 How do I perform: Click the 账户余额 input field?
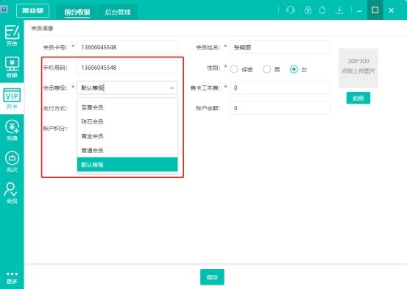pos(280,108)
